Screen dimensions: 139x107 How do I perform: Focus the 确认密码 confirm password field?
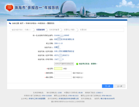pos(63,77)
